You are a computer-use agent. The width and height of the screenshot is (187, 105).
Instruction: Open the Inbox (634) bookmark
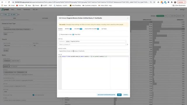point(105,6)
